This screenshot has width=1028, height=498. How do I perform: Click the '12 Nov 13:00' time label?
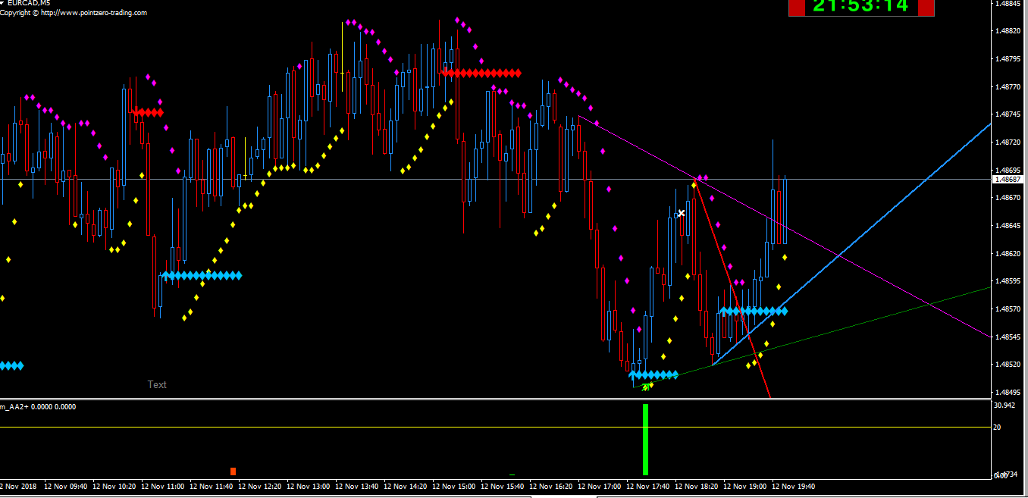(309, 486)
